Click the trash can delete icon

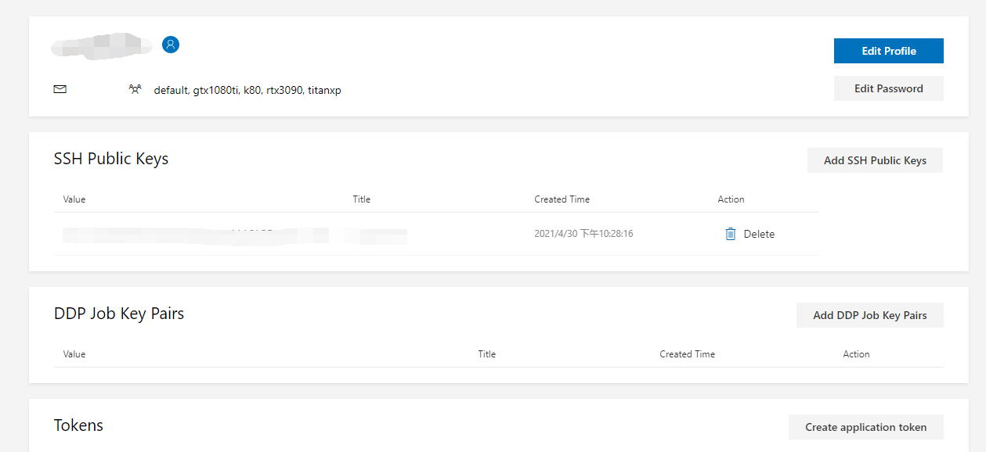click(x=731, y=234)
